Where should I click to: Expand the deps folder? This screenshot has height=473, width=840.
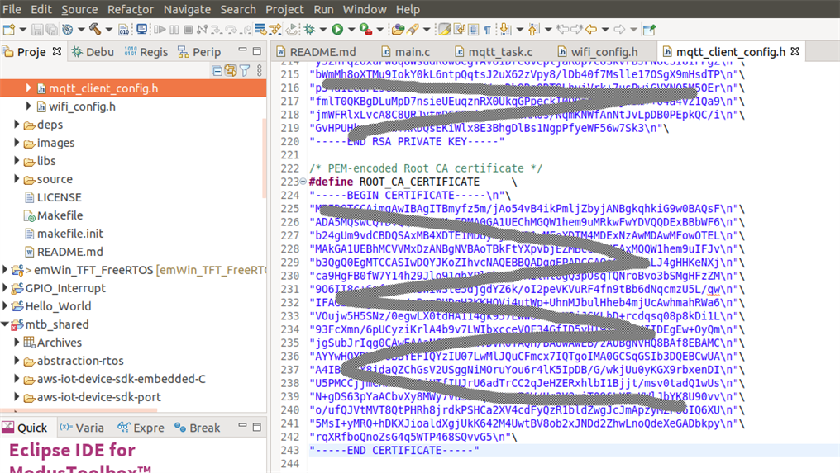17,125
